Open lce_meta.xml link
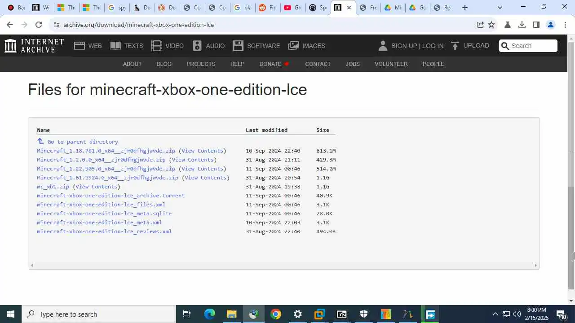Screen dimensions: 575x323 99,223
